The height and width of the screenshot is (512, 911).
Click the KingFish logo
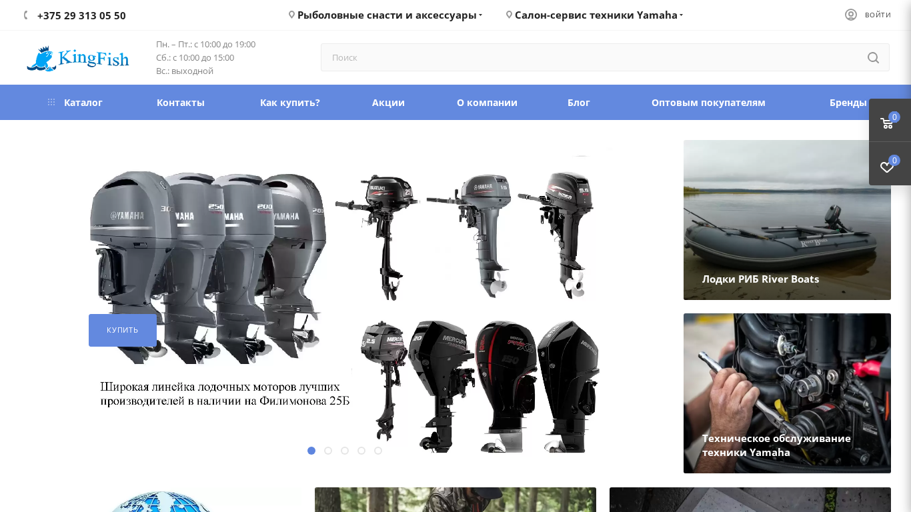point(77,59)
